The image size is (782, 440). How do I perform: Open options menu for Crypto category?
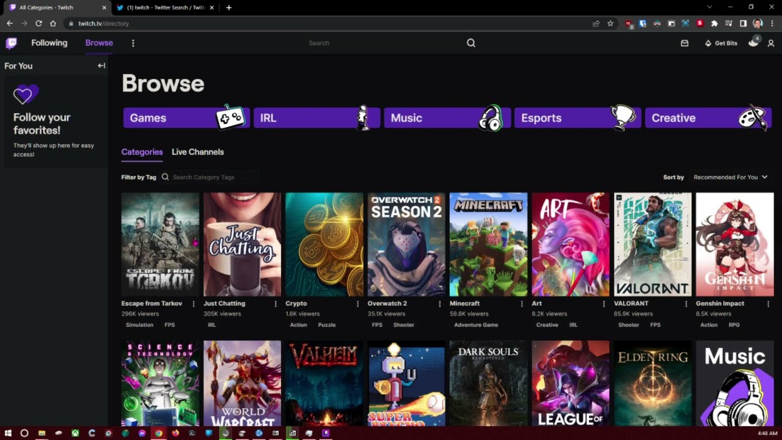click(357, 304)
